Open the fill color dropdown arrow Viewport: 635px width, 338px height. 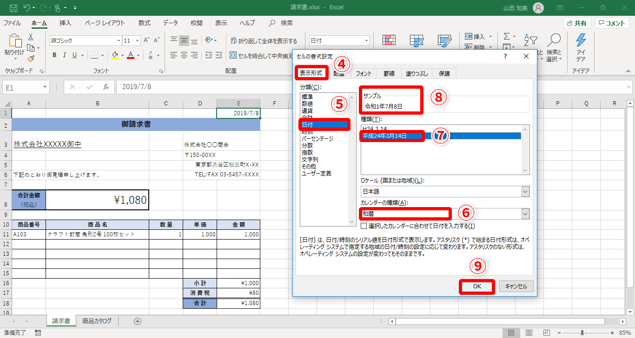(122, 55)
